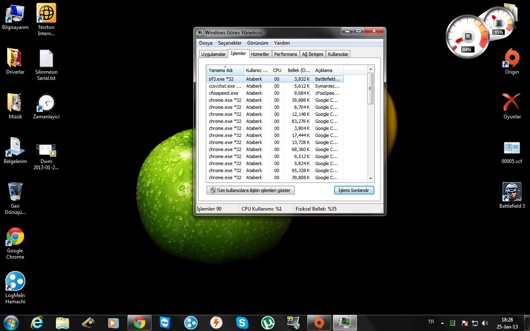The width and height of the screenshot is (530, 331).
Task: Click process list scroll up arrow
Action: pos(371,69)
